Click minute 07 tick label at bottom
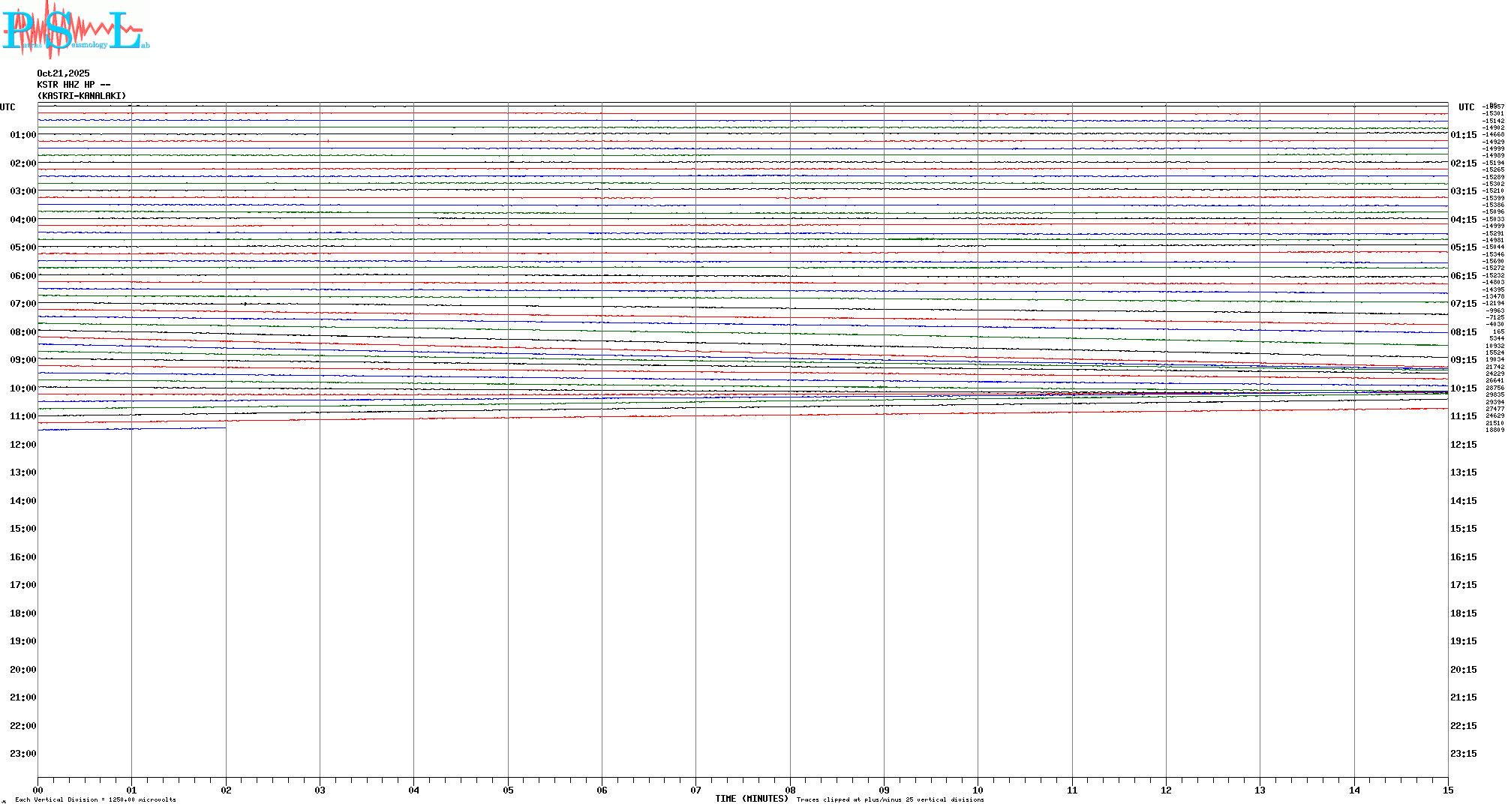1508x810 pixels. point(695,790)
